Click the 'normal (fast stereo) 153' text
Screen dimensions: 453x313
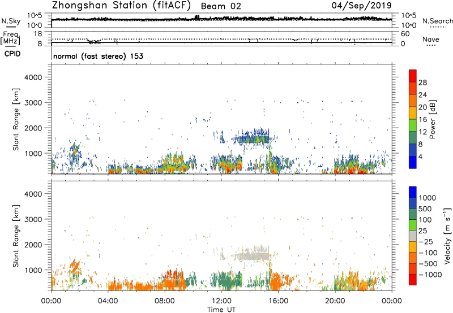pos(98,56)
